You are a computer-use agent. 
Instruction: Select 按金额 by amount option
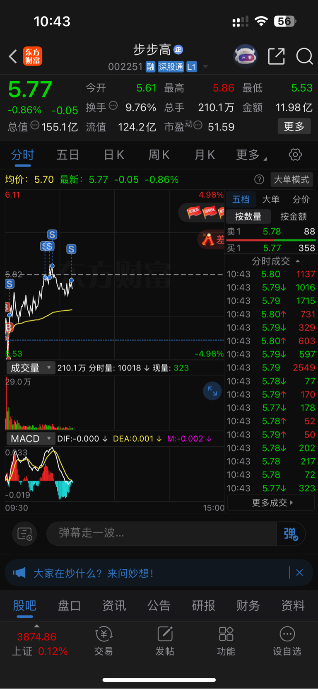point(293,216)
